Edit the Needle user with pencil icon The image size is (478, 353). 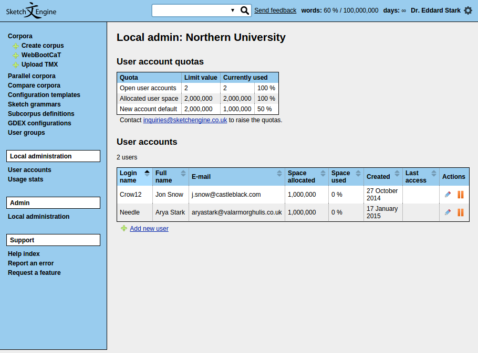point(448,212)
